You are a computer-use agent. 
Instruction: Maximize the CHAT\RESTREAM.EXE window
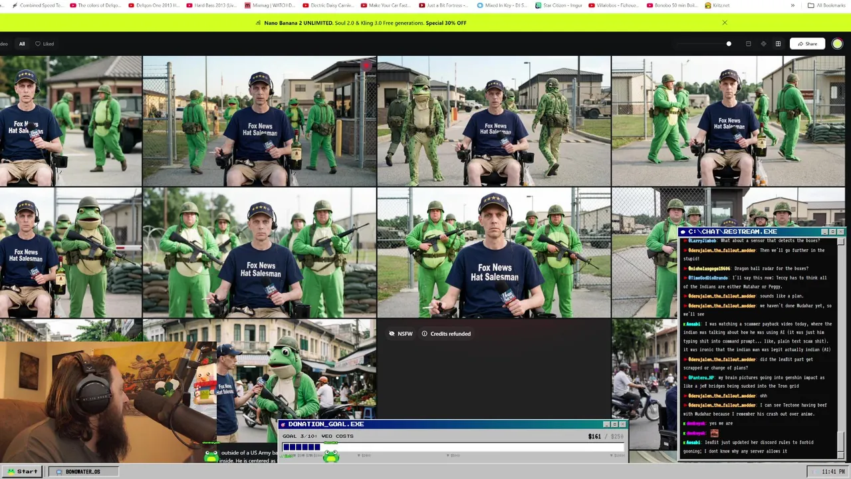coord(832,232)
